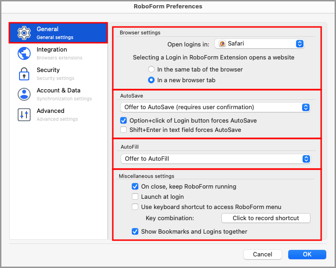The image size is (336, 268).
Task: Open the 'Open logins in' Safari dropdown
Action: click(259, 44)
